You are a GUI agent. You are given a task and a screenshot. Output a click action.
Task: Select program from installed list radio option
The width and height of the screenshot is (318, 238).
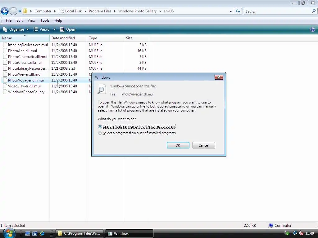pyautogui.click(x=100, y=133)
